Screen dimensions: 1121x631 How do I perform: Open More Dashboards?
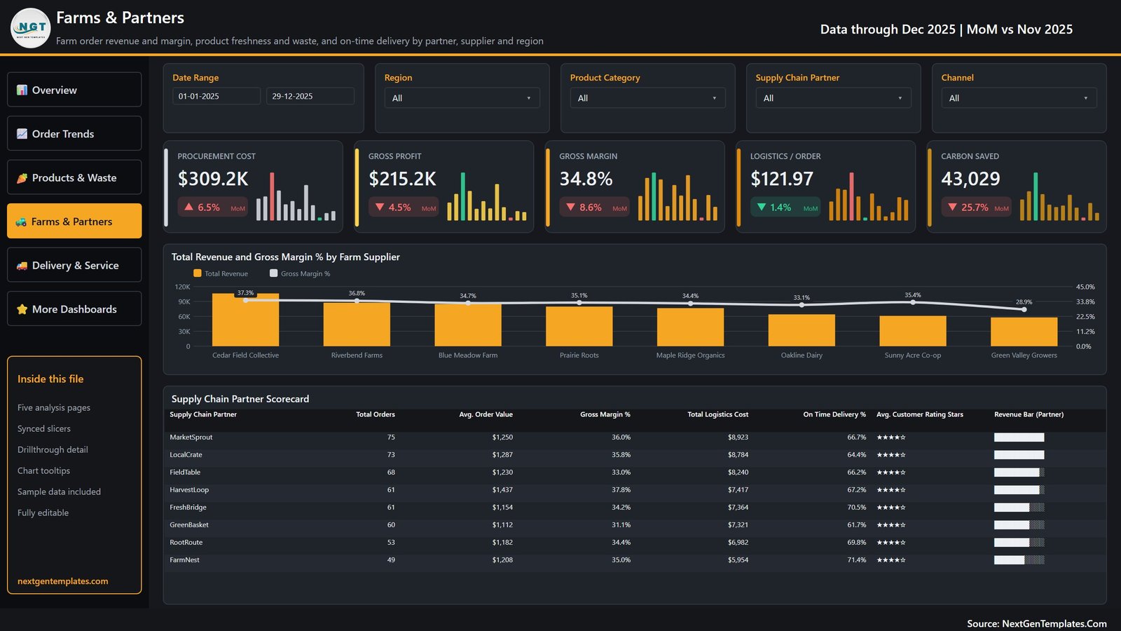74,308
